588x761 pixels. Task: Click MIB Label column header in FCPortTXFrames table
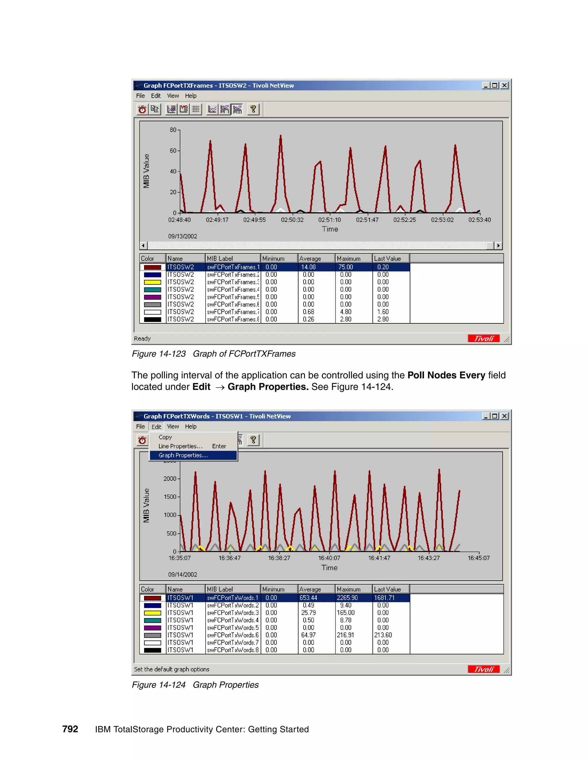pos(233,258)
